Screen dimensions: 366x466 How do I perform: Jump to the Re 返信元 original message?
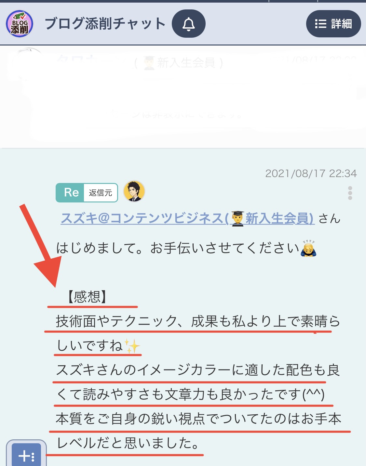tap(87, 193)
